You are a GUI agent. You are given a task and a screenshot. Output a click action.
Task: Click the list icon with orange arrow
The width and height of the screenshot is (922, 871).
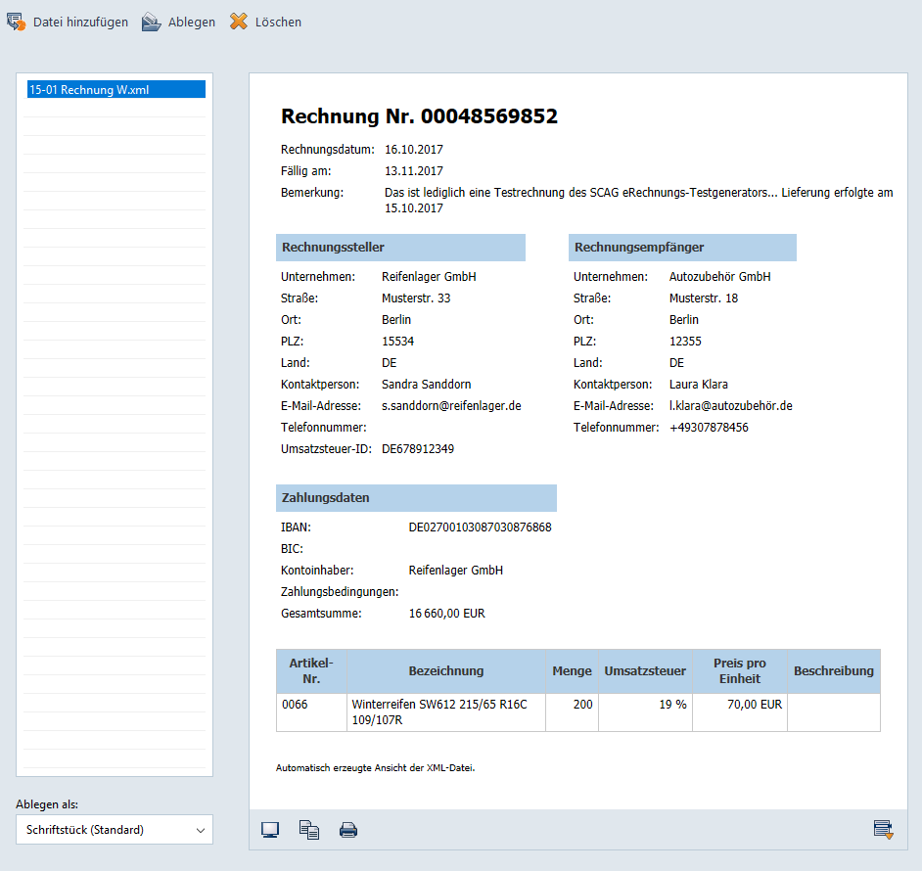[x=884, y=830]
